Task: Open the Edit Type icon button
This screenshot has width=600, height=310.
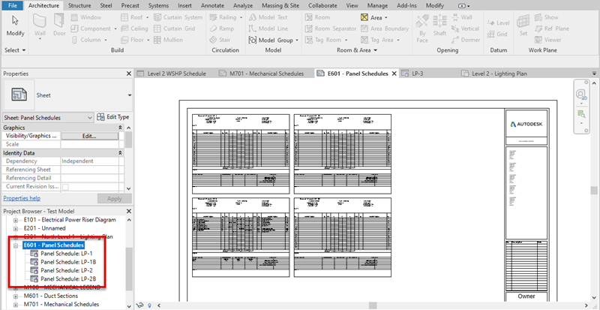Action: click(x=101, y=117)
